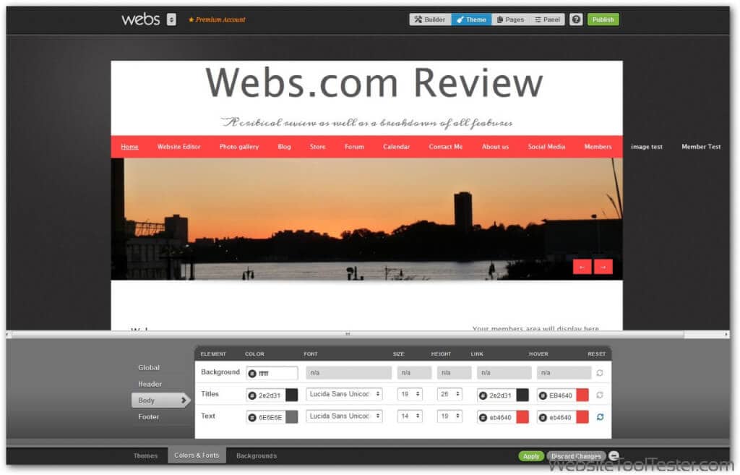Click the Premium Account link
The height and width of the screenshot is (475, 740).
tap(217, 20)
